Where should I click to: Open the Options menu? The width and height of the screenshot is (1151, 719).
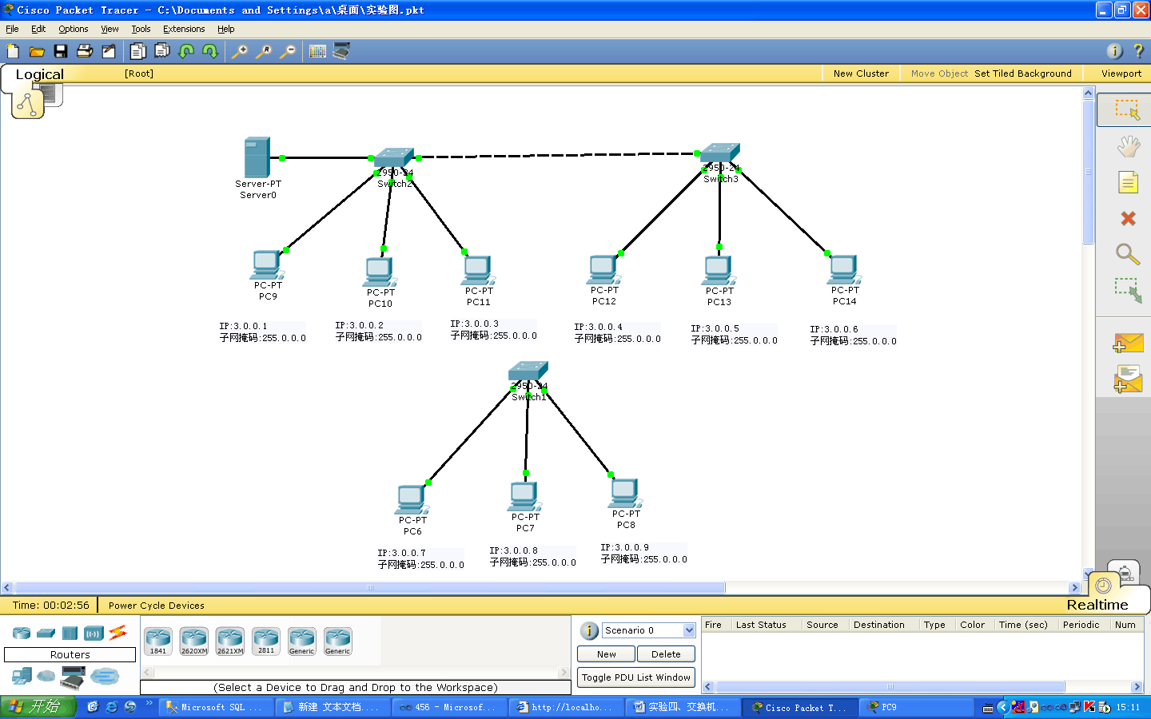coord(73,29)
